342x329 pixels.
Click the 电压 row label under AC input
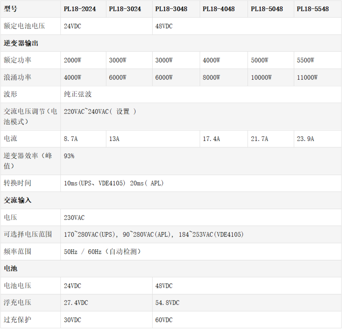click(10, 217)
